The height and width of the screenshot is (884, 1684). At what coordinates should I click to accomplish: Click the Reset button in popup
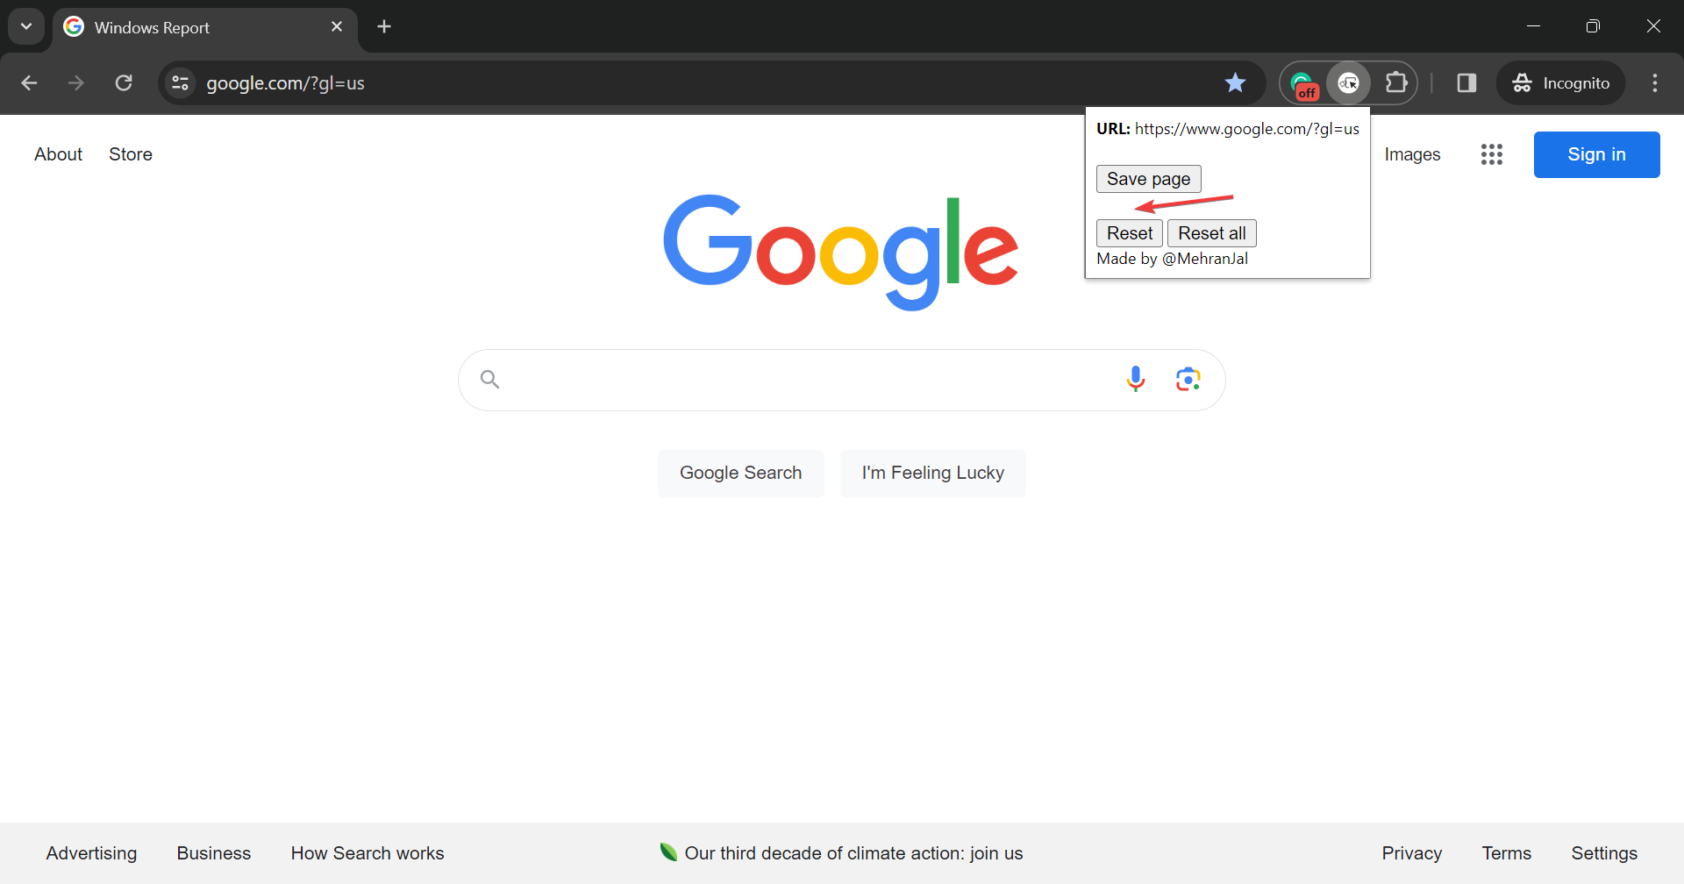pos(1130,233)
